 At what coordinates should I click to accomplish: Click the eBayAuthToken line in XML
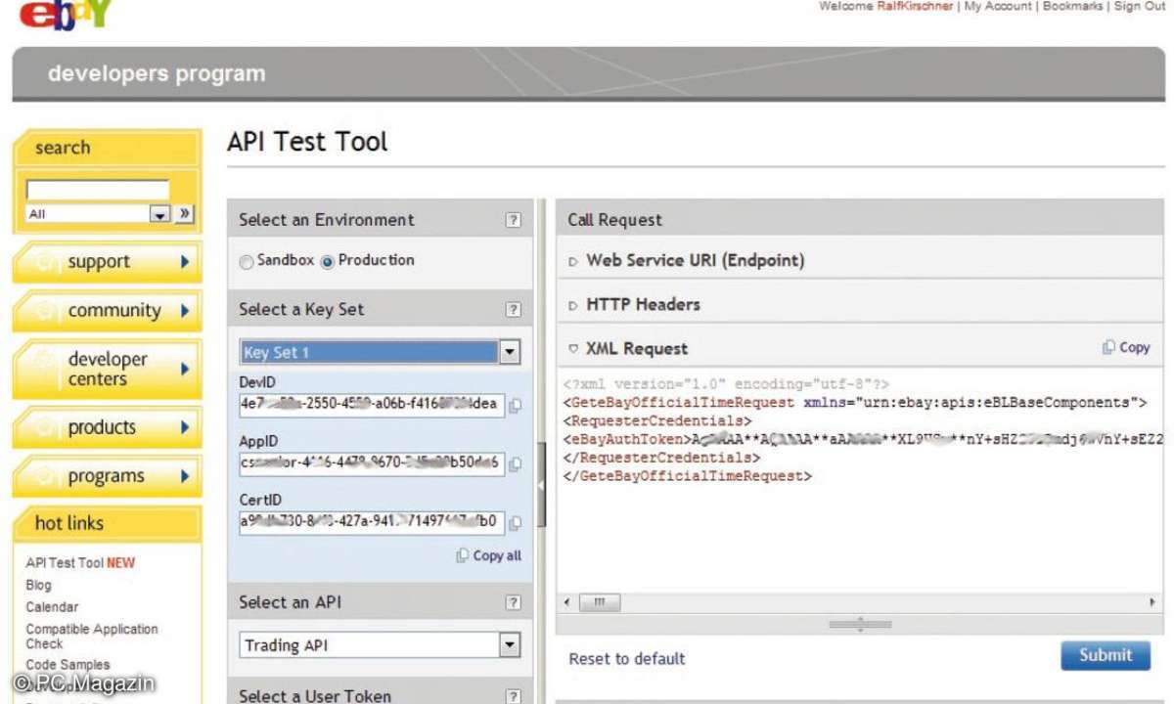tap(863, 439)
